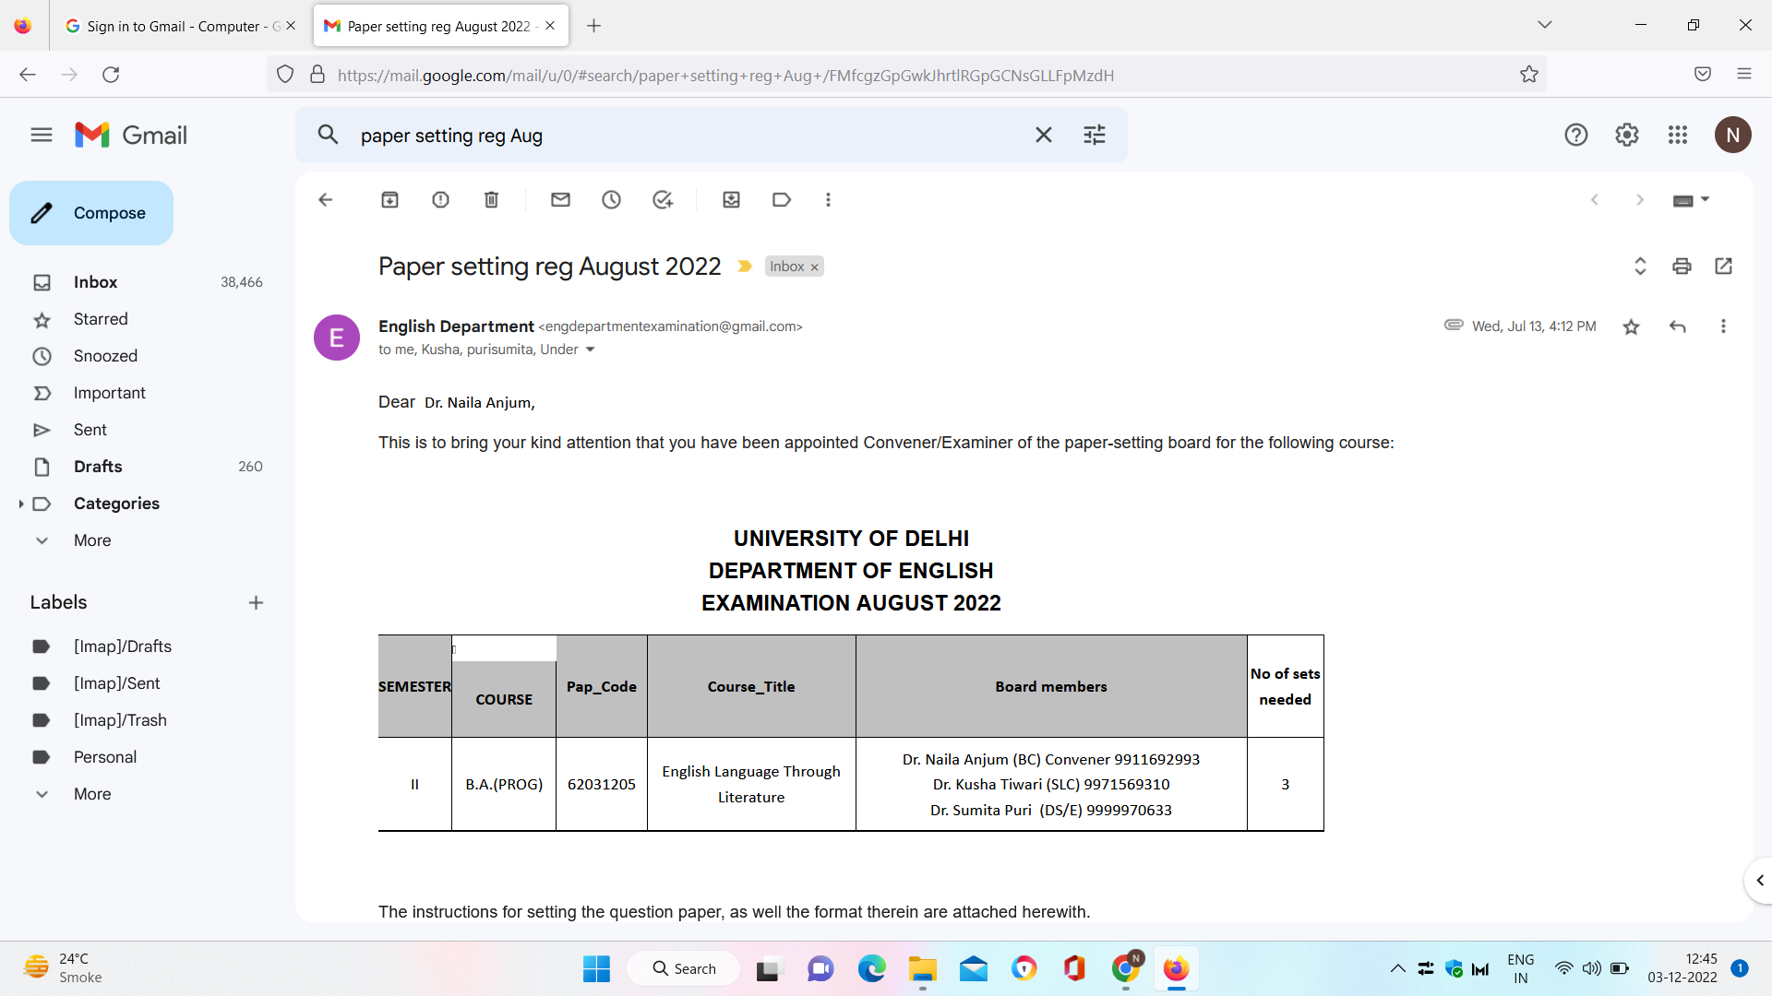Click the Gmail logo

click(x=131, y=136)
